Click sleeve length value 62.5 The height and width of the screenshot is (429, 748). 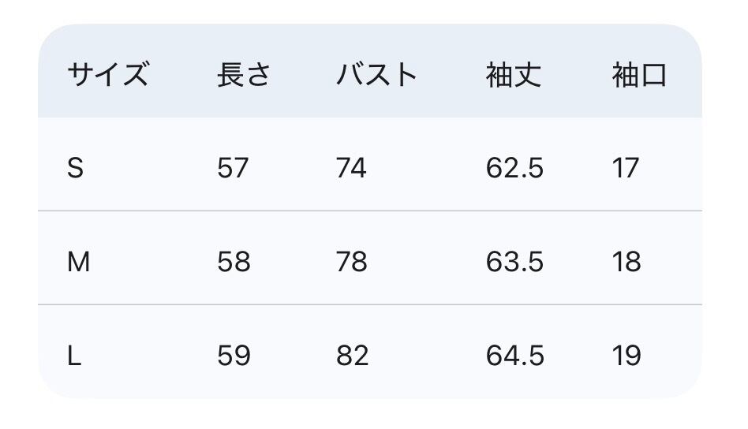[x=514, y=168]
